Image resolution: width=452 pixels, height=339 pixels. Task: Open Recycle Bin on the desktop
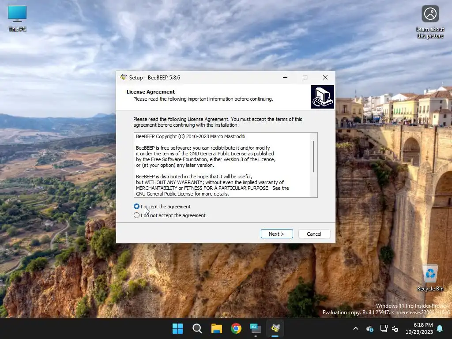coord(430,278)
